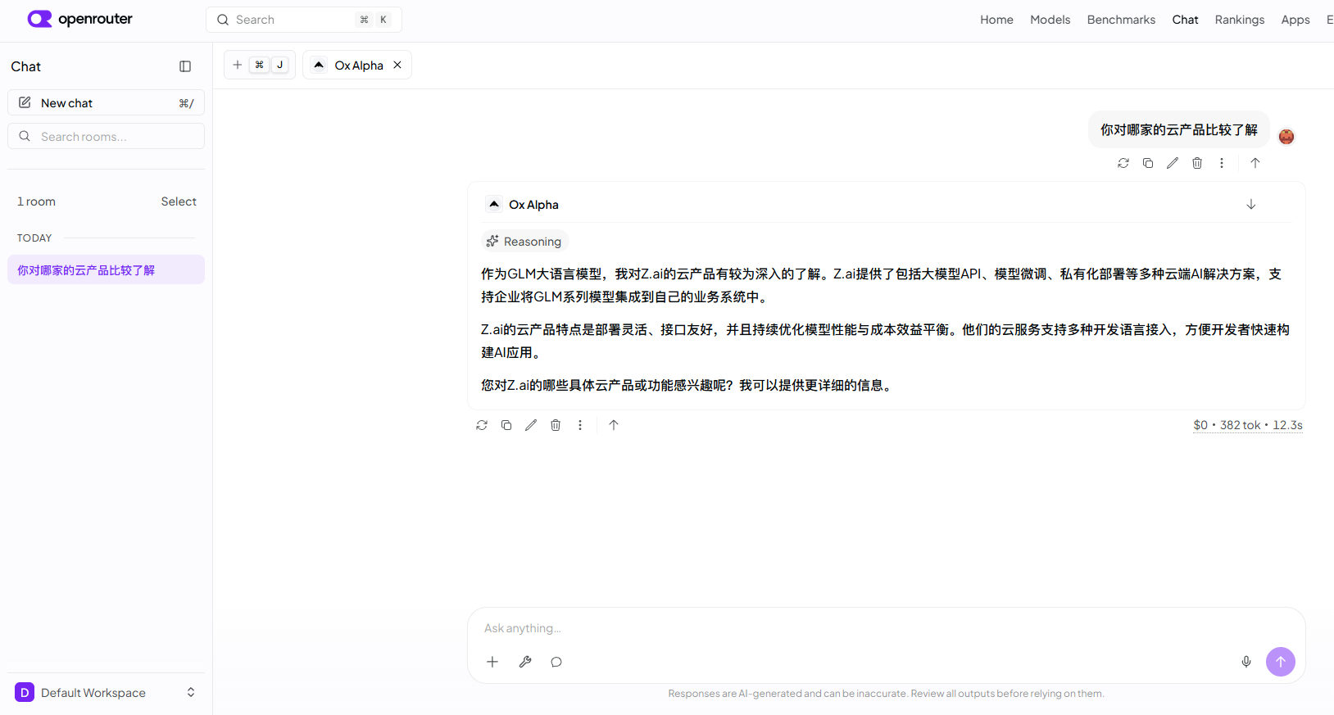
Task: Delete the Ox Alpha response
Action: (556, 425)
